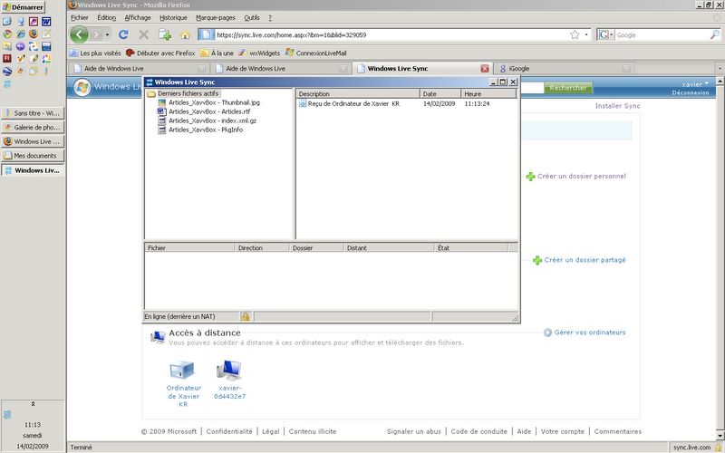Open the Outils menu
725x453 pixels.
click(252, 17)
